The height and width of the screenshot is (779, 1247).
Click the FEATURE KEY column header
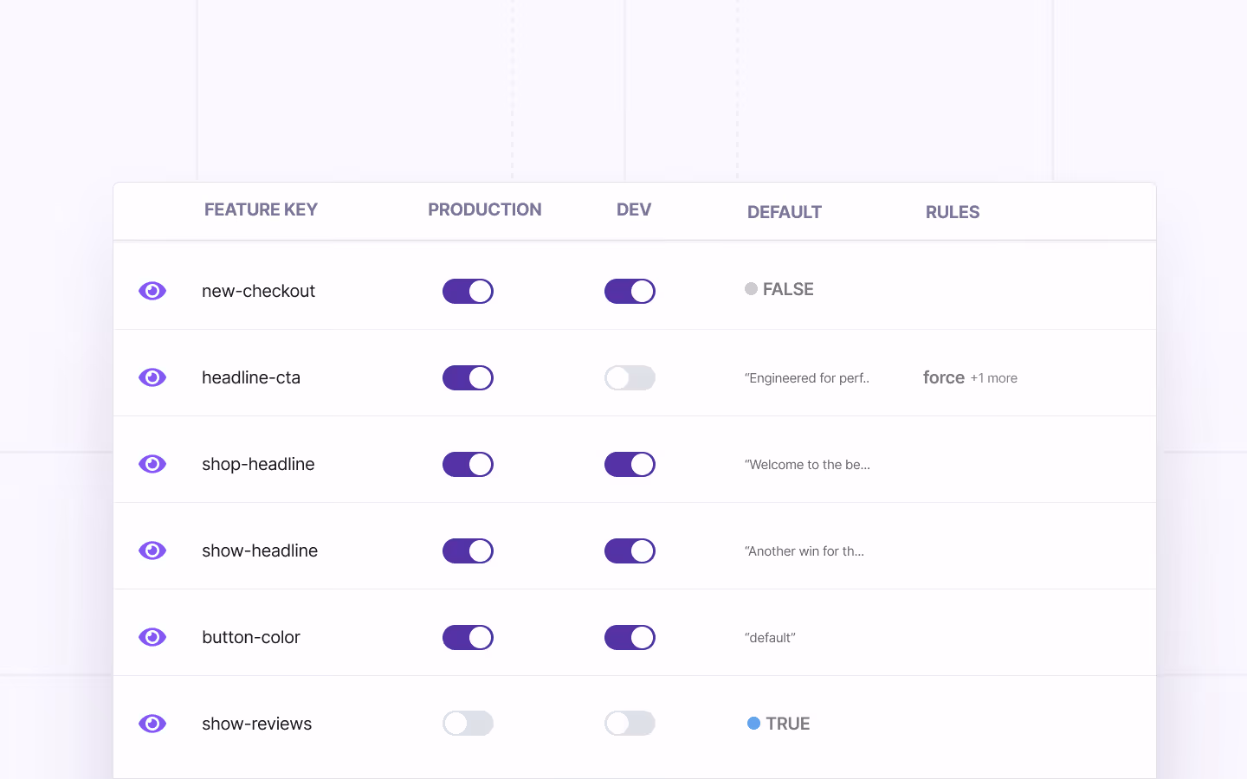coord(261,209)
